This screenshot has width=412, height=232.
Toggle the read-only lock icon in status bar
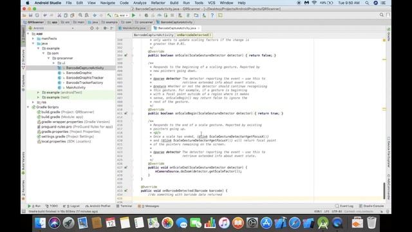[382, 211]
